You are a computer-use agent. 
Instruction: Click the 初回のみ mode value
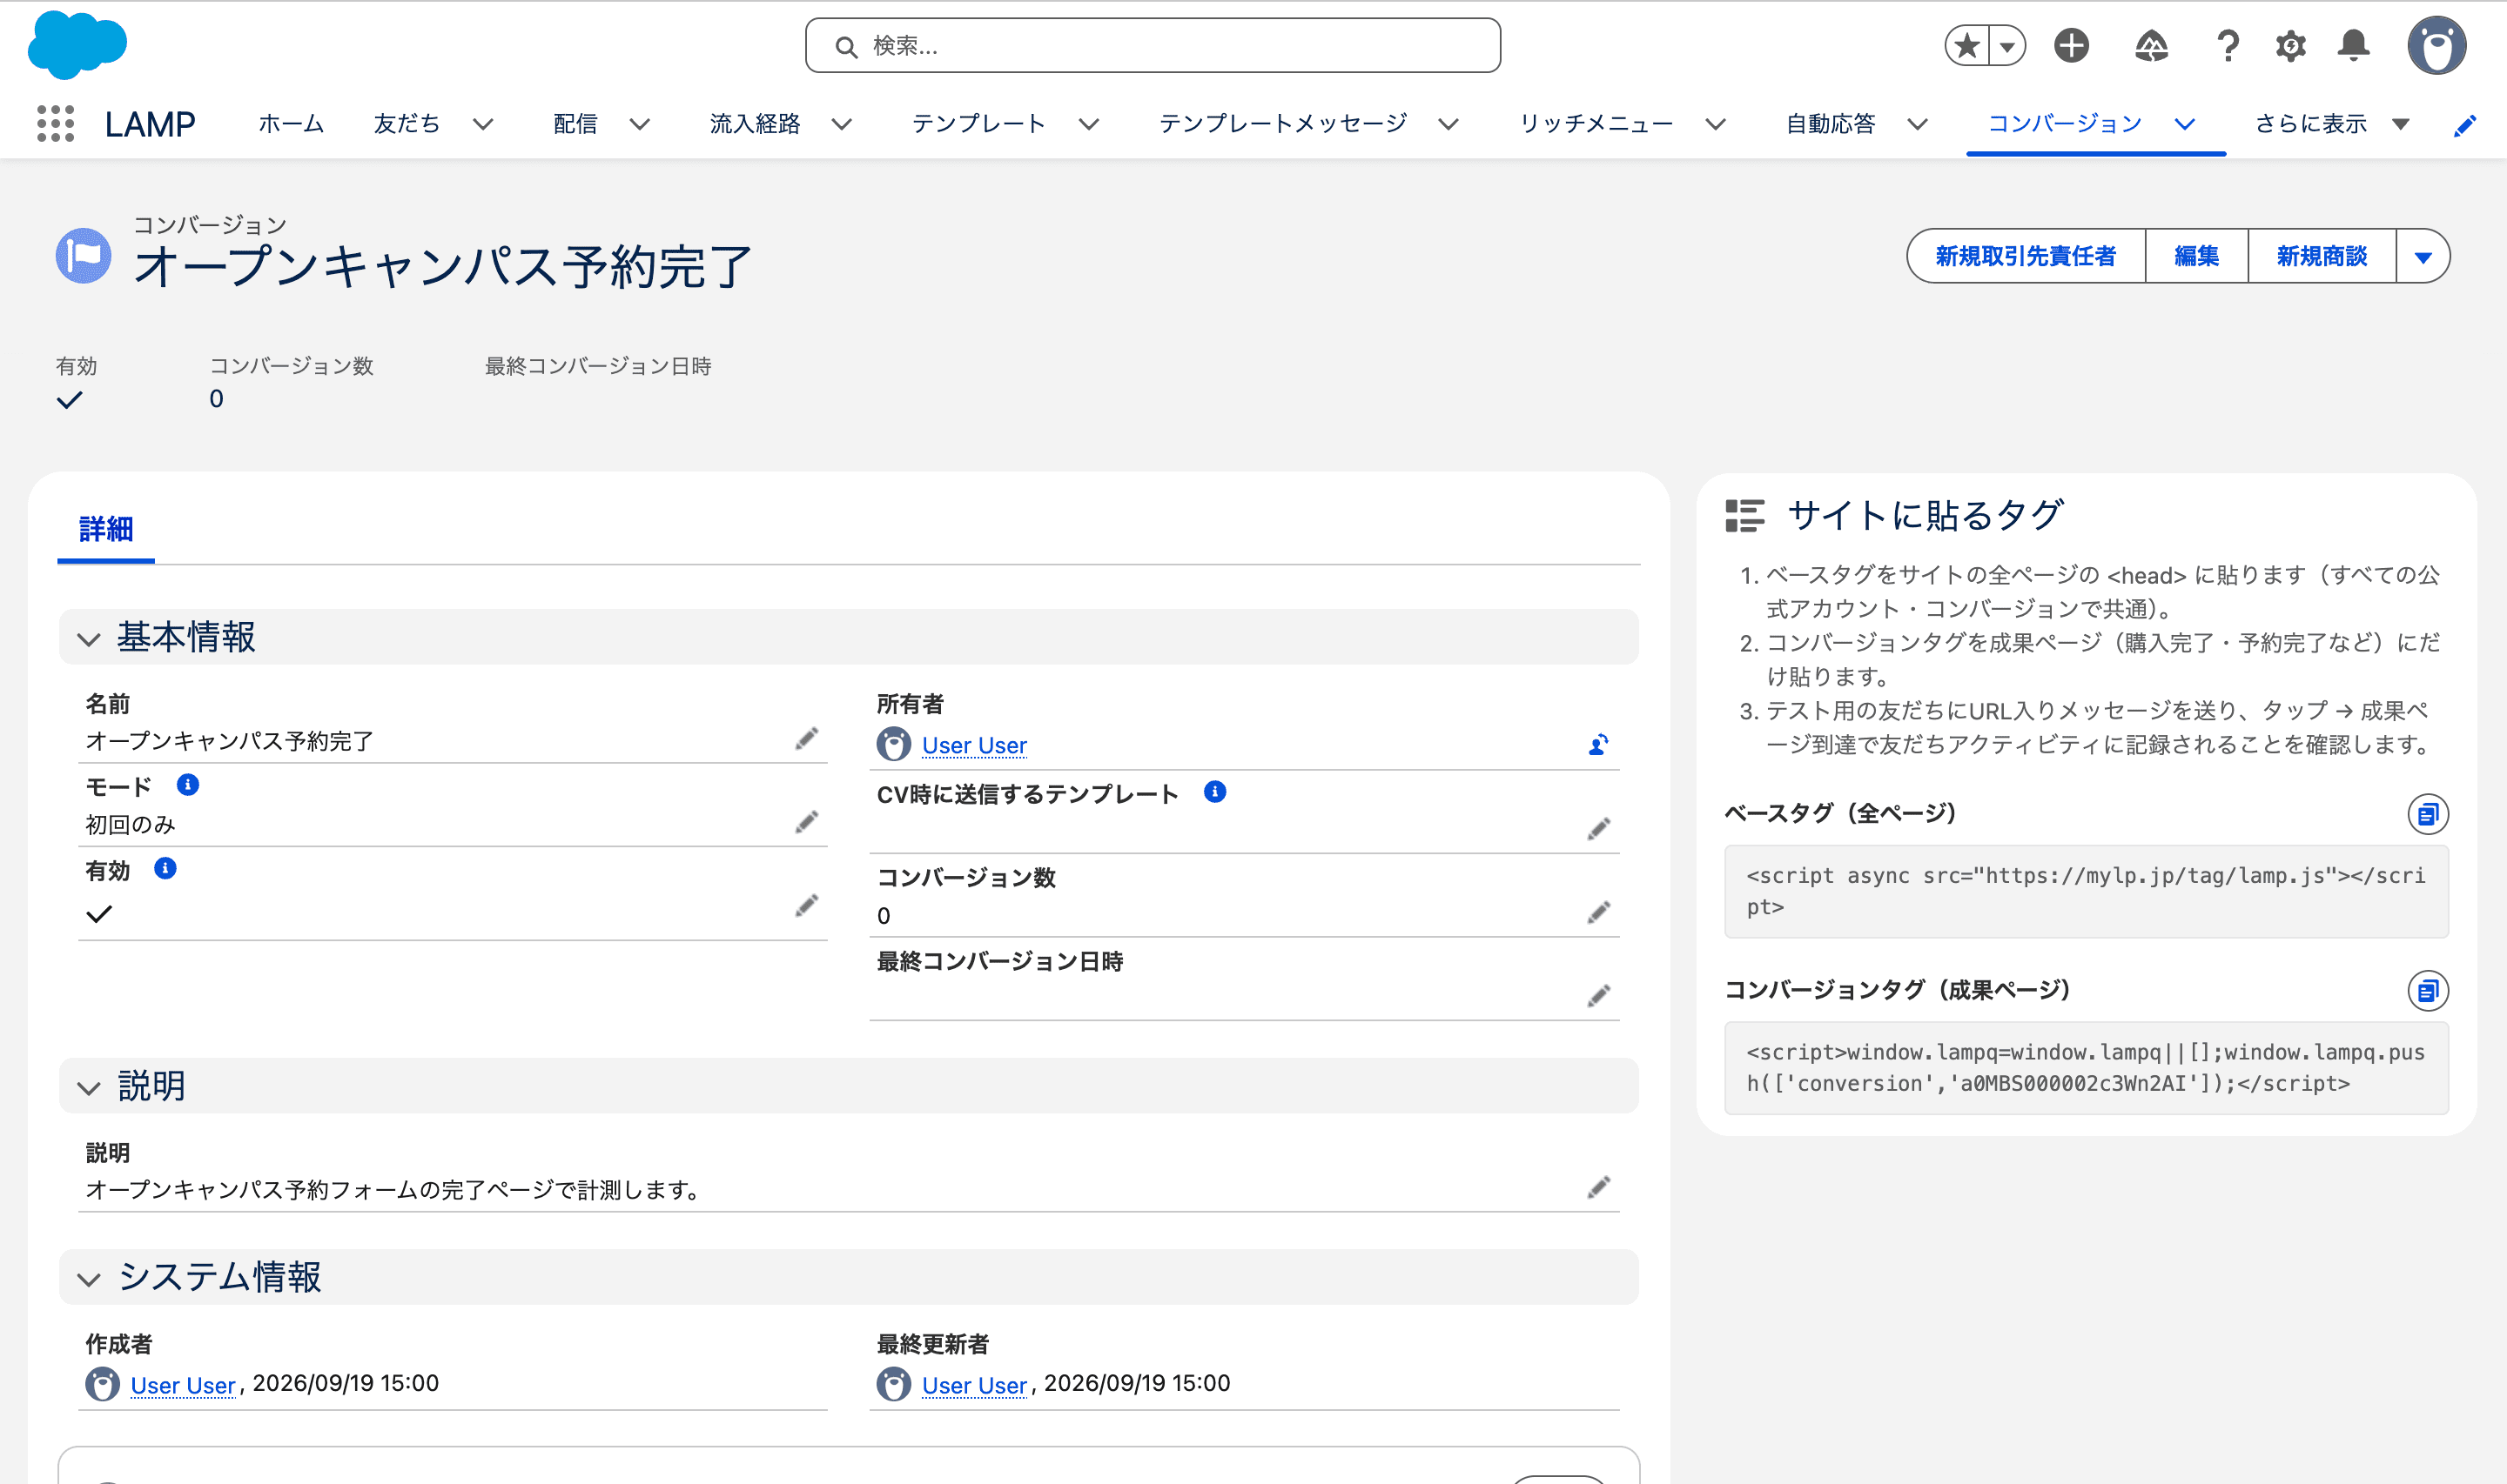tap(130, 825)
